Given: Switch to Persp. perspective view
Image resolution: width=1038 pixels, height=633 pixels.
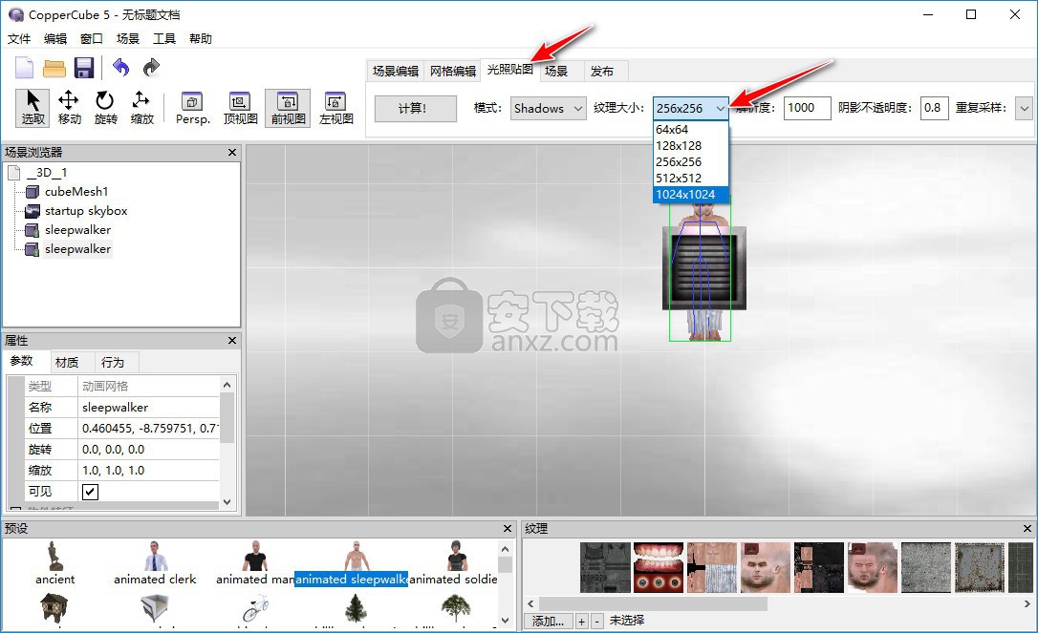Looking at the screenshot, I should 193,108.
